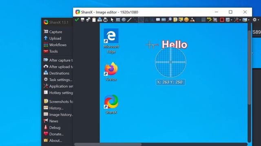Open After capture tasks in ShareX sidebar
Screen dimensions: 261x146
coord(58,60)
